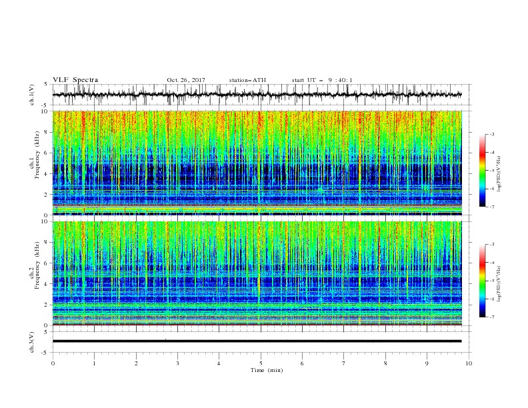Click the upper colorbar beside ch.1 spectrogram

click(x=482, y=171)
